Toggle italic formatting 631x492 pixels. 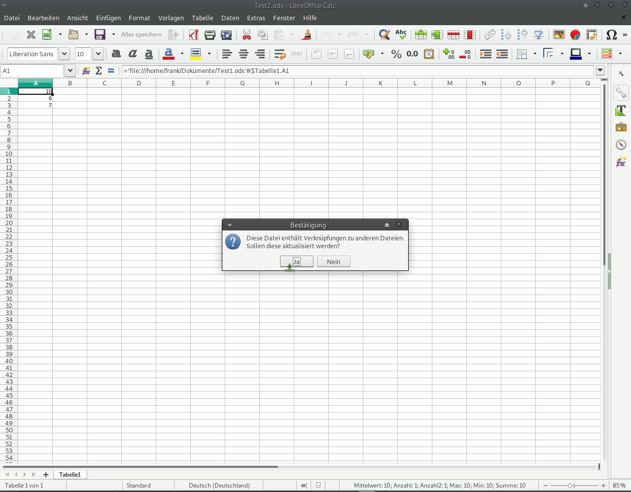point(133,54)
